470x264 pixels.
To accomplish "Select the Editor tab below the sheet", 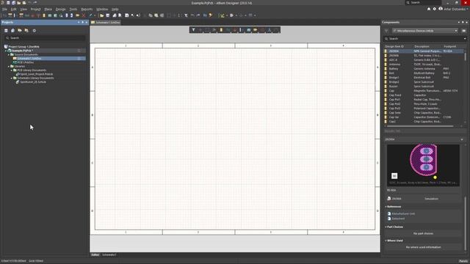I will [95, 254].
